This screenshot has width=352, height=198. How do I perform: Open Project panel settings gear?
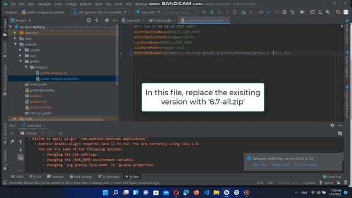pyautogui.click(x=107, y=20)
